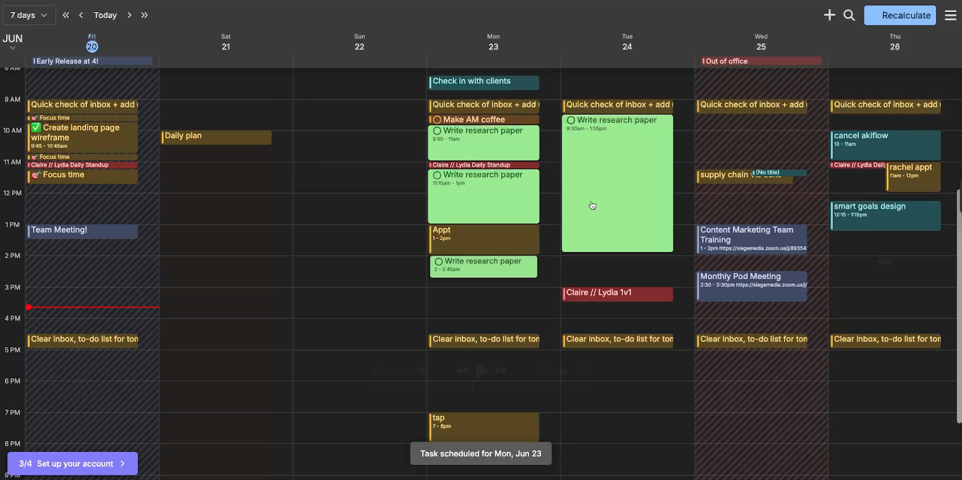The height and width of the screenshot is (480, 962).
Task: Expand the Set up your account chevron
Action: 123,464
